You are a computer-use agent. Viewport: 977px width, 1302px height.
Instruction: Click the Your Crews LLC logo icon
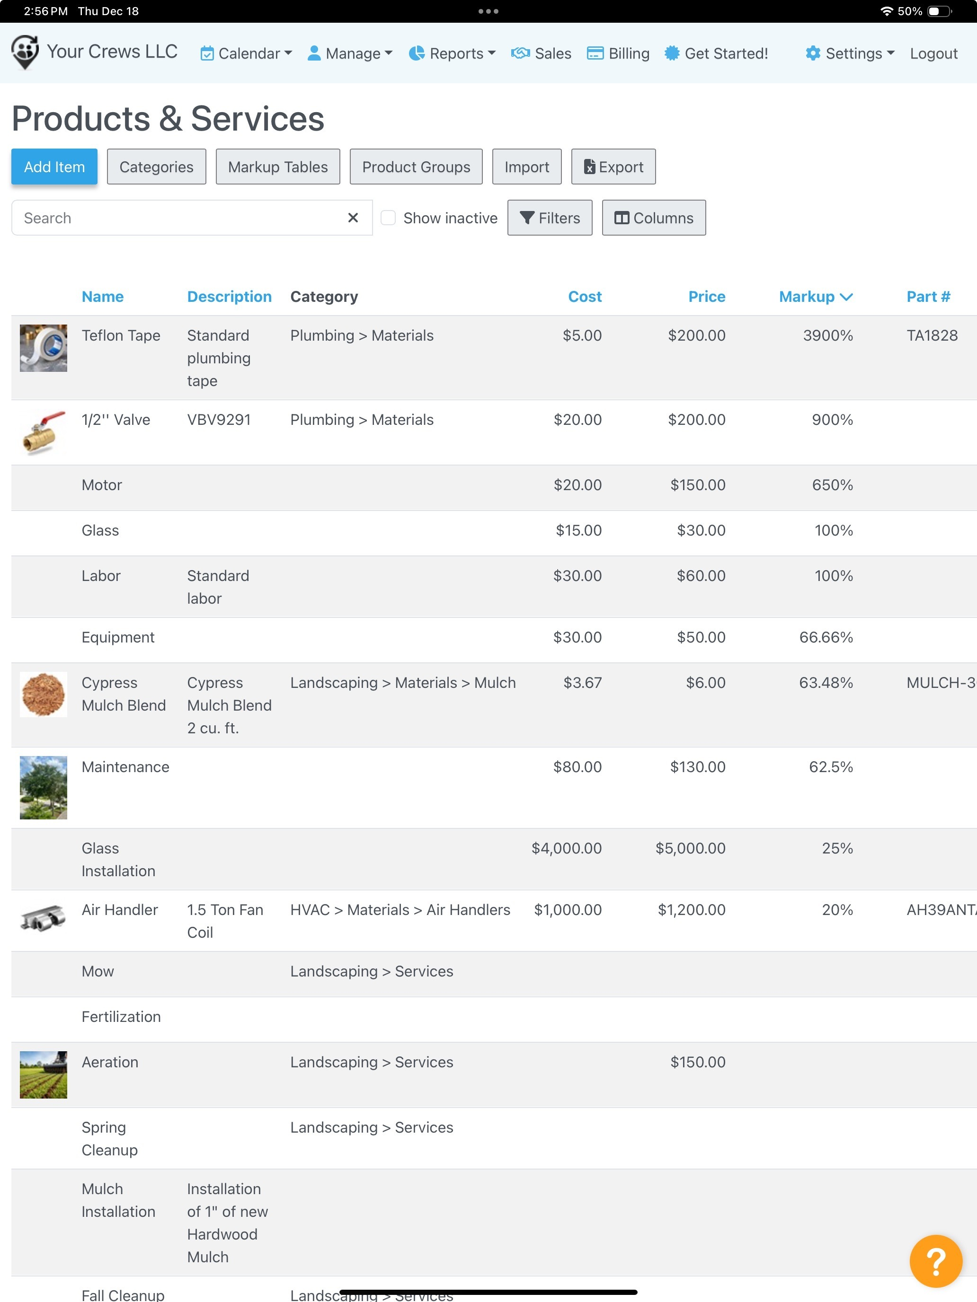pos(25,53)
